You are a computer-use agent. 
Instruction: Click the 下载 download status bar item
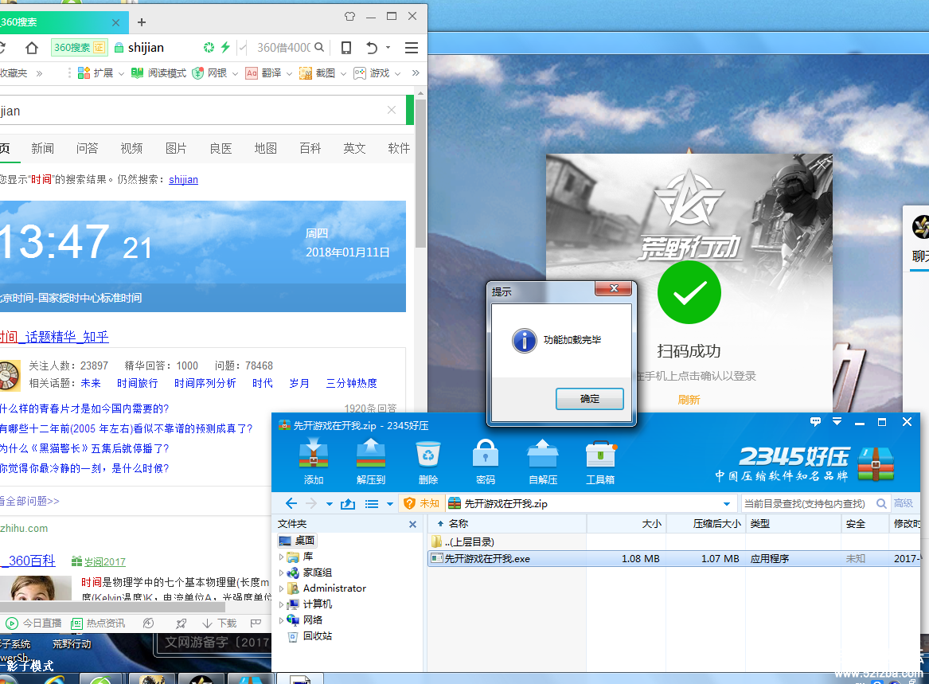[x=219, y=623]
